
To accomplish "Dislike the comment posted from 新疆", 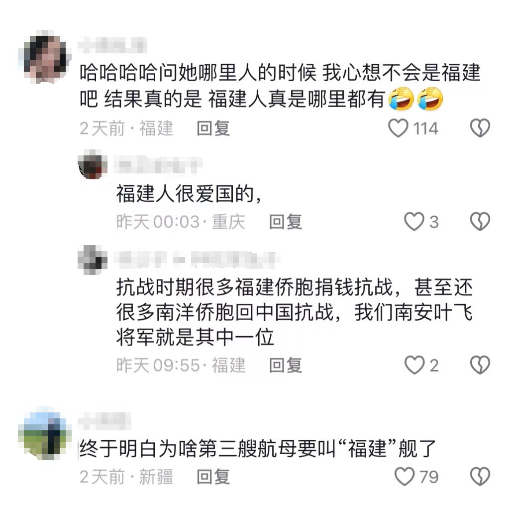I will [480, 477].
